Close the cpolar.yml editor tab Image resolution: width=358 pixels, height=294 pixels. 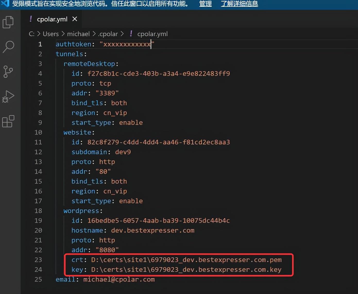click(x=75, y=19)
